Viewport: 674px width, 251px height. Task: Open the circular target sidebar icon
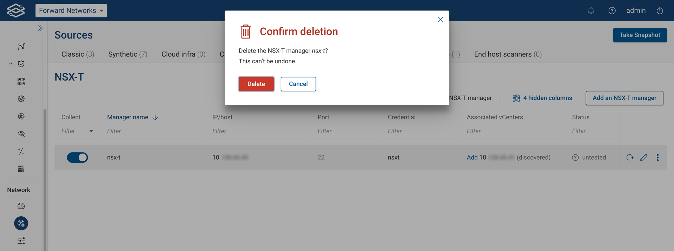[x=21, y=116]
